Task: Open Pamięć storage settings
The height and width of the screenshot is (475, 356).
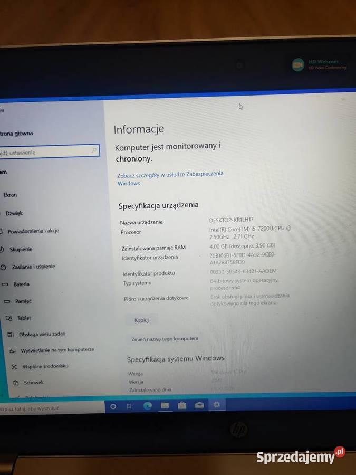Action: coord(23,301)
